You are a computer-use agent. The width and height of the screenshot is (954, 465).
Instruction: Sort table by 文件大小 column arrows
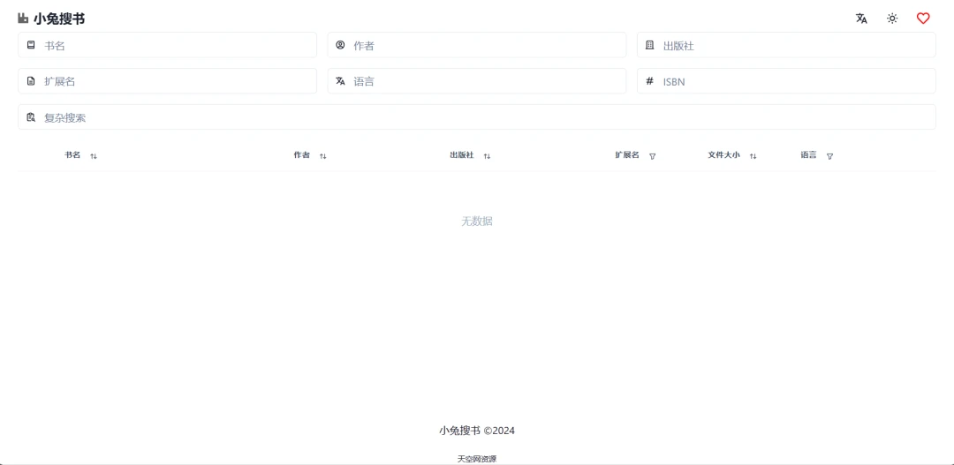[x=753, y=156]
